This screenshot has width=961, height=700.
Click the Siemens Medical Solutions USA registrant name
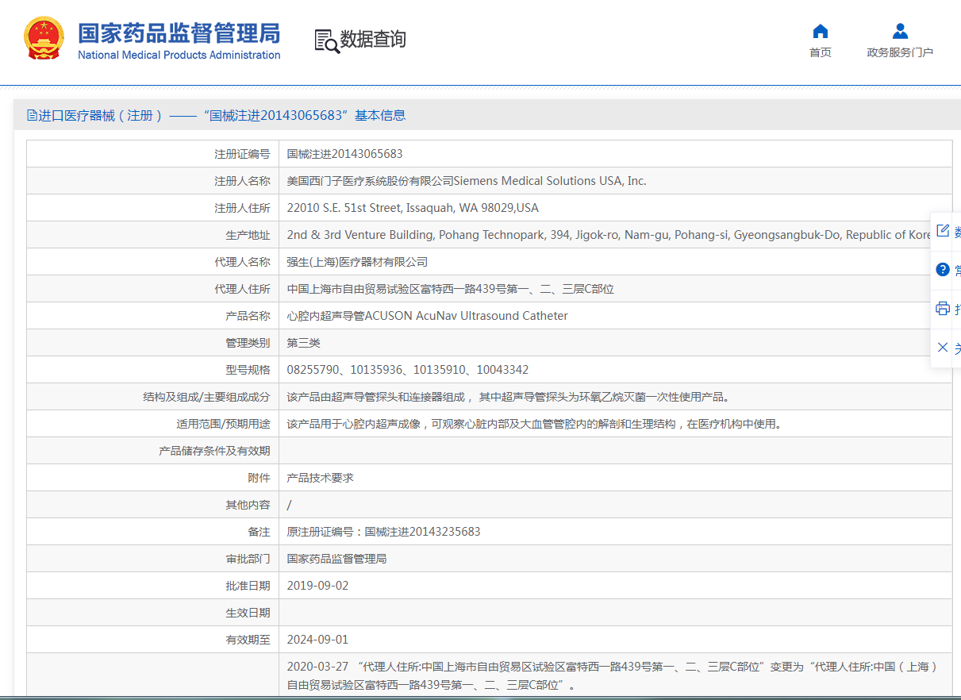(x=467, y=181)
